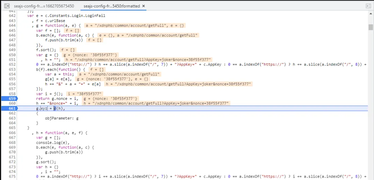Select the seajs-config-fr...5450:formatted tab
Image resolution: width=374 pixels, height=180 pixels.
point(112,6)
